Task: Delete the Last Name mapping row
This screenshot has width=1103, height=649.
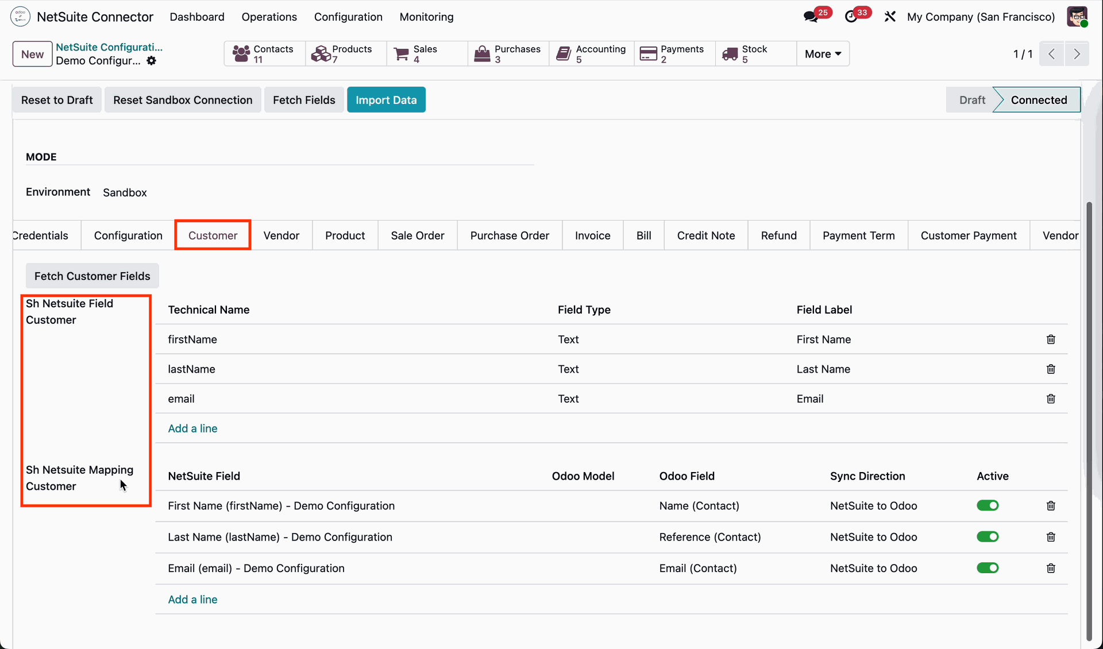Action: [x=1051, y=537]
